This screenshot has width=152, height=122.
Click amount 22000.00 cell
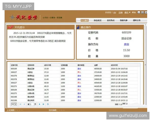pyautogui.click(x=98, y=100)
